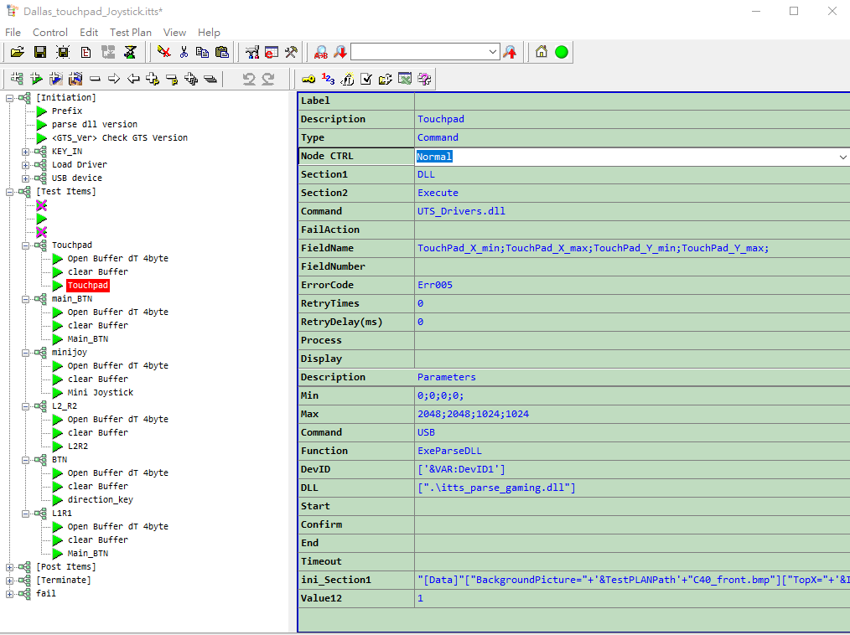850x635 pixels.
Task: Open the Edit menu
Action: click(x=89, y=33)
